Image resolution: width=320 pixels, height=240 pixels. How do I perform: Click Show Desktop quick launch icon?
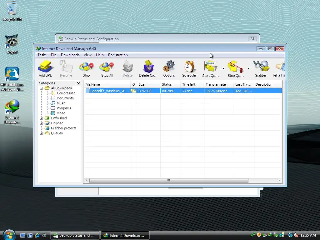tap(22, 235)
